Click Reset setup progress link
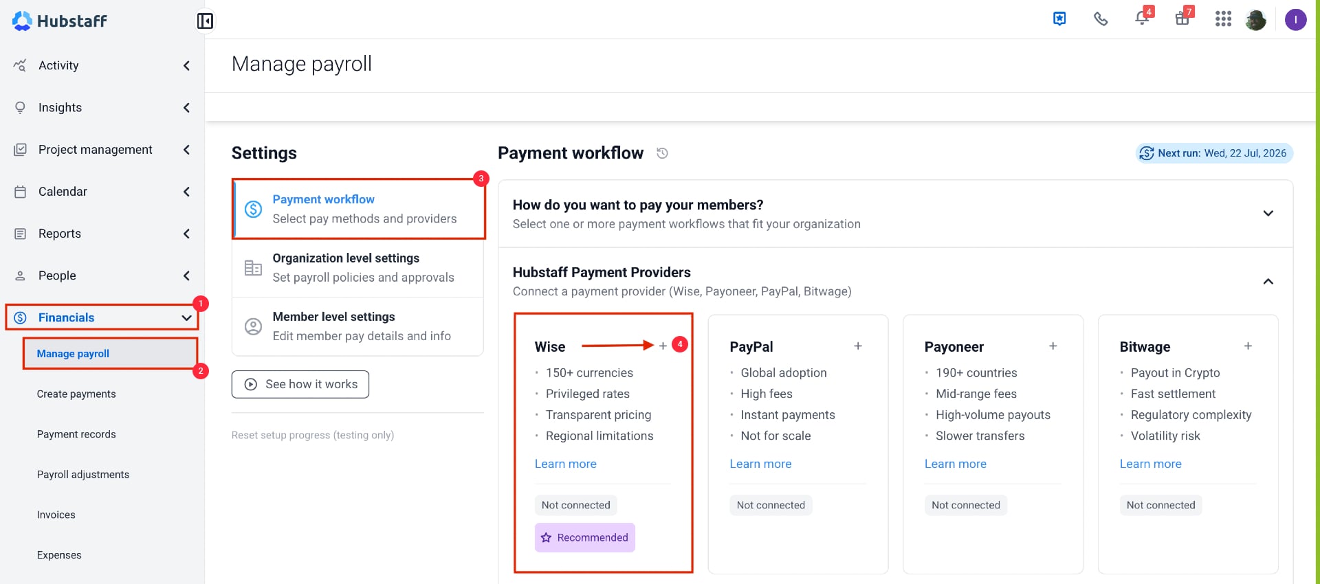Viewport: 1320px width, 584px height. [313, 435]
